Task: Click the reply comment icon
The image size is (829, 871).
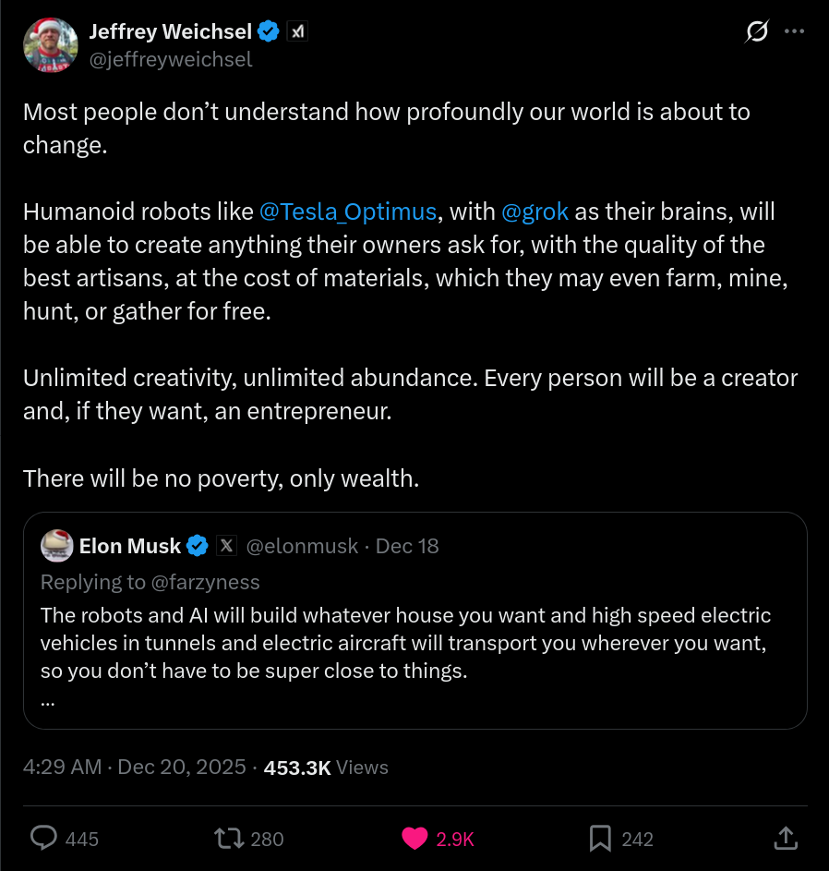Action: pos(44,838)
